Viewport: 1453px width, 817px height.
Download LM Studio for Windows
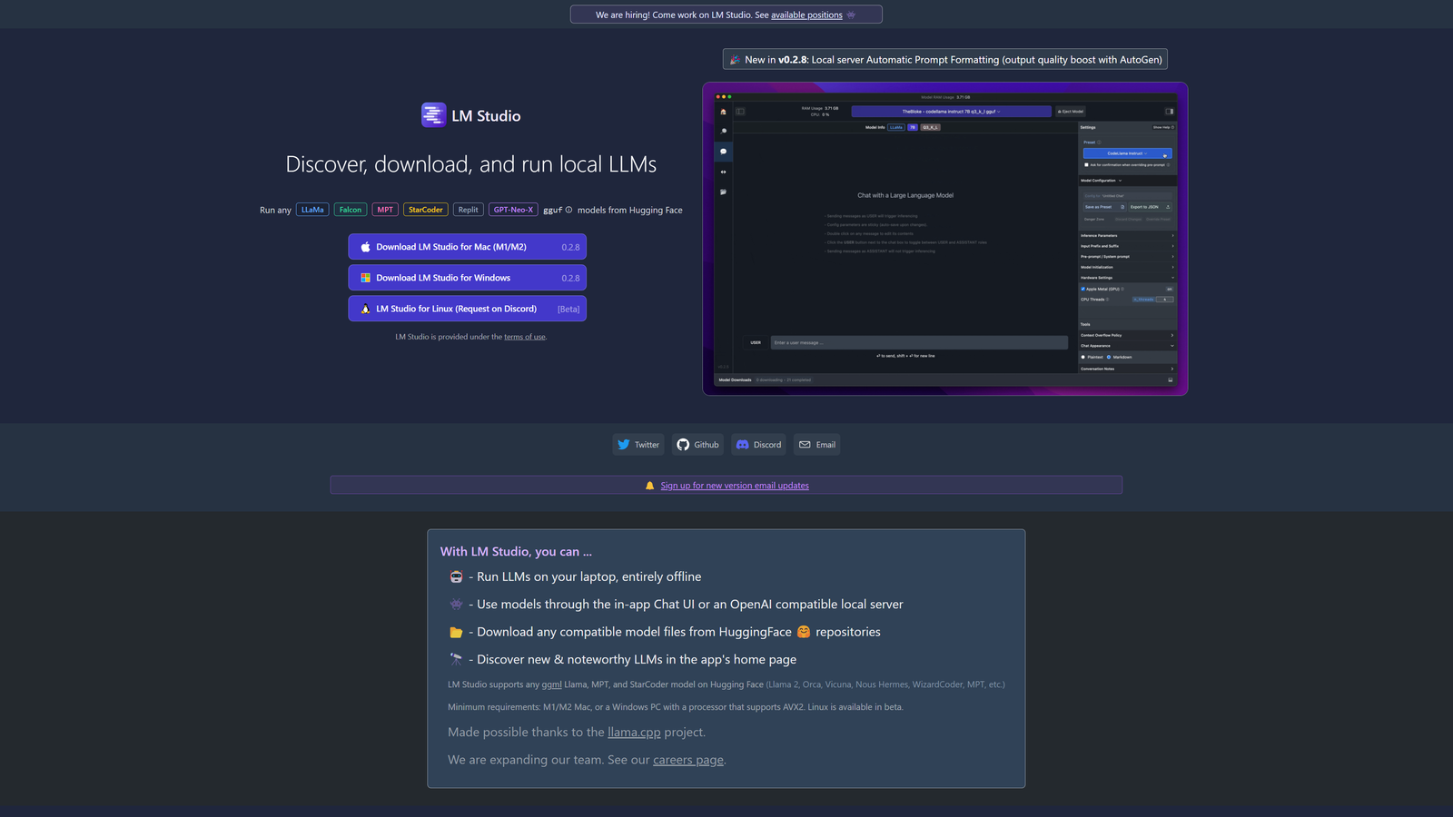[x=467, y=277]
